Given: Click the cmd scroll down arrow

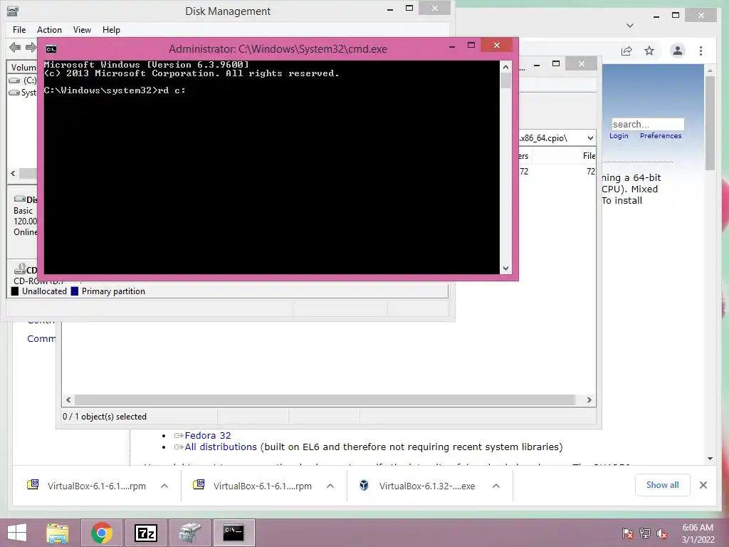Looking at the screenshot, I should pyautogui.click(x=506, y=269).
